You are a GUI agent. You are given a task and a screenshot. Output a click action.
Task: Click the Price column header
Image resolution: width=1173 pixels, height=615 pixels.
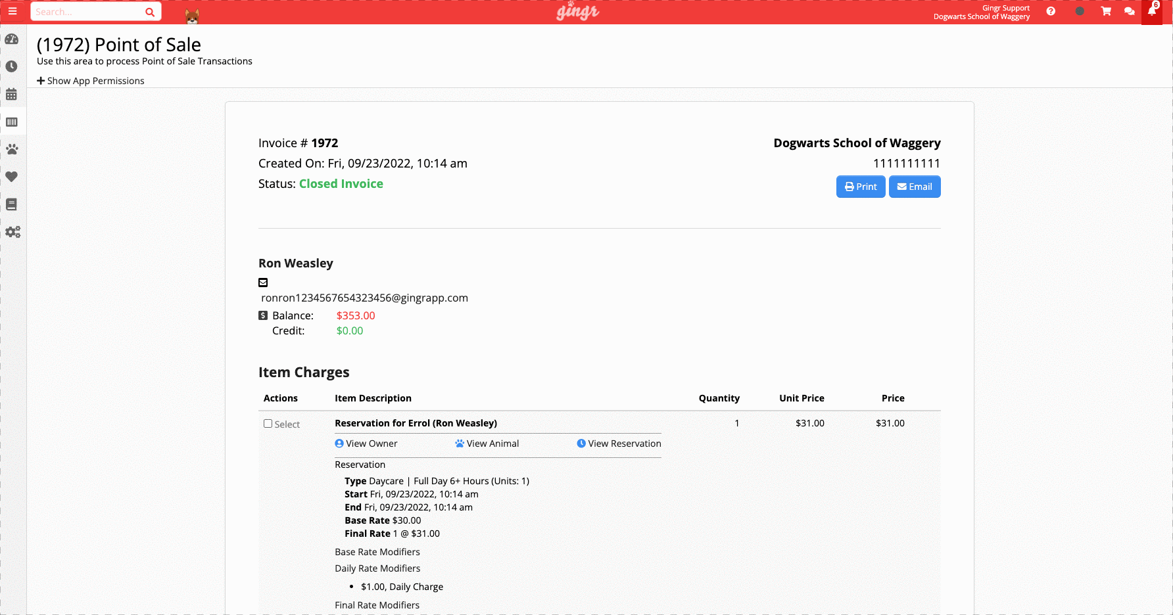[894, 398]
